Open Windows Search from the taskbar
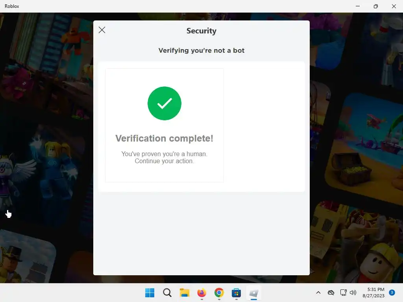Screen dimensions: 403x302 pos(167,293)
